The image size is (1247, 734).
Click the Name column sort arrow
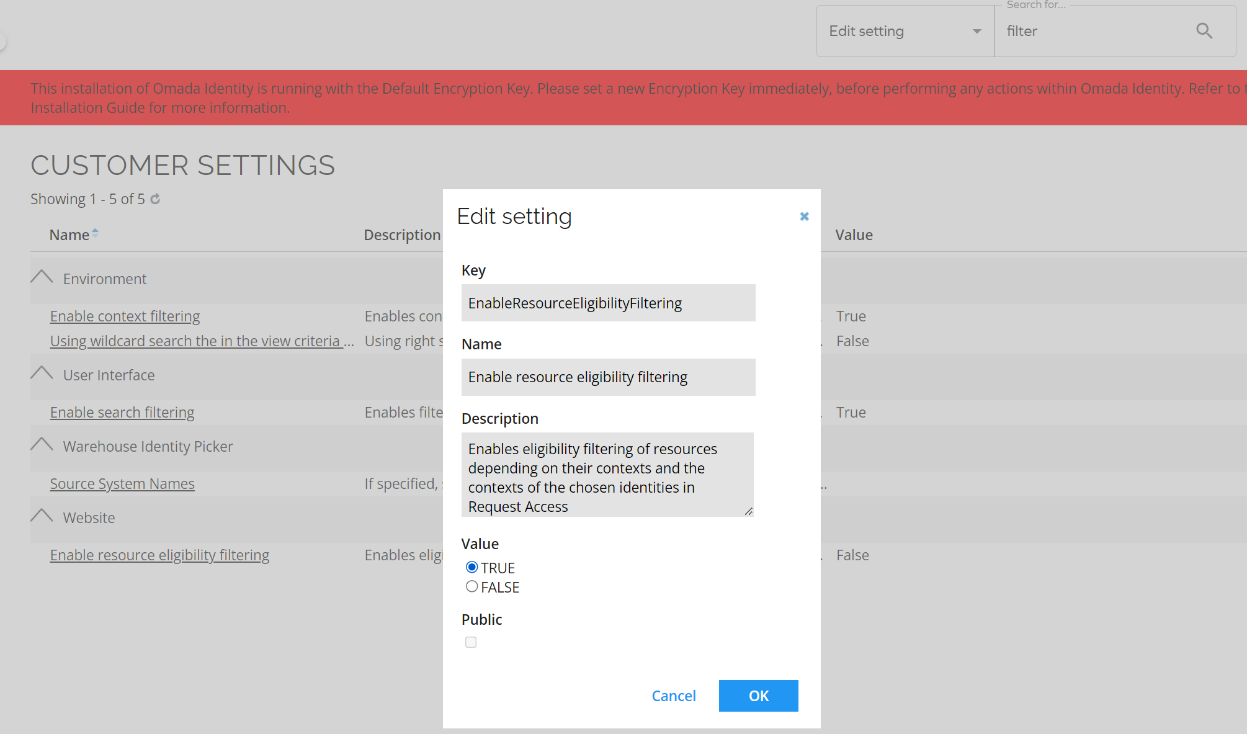95,233
